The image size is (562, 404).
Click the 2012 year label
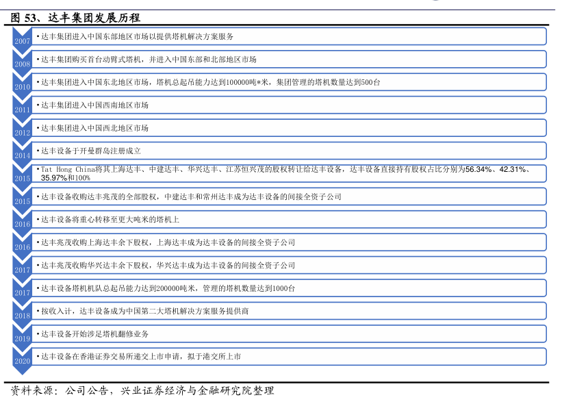pos(22,133)
